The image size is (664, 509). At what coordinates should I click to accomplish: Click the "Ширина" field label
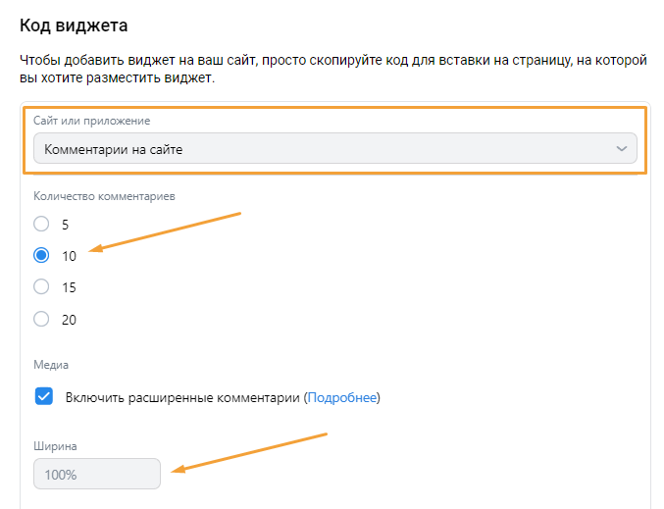click(x=55, y=446)
